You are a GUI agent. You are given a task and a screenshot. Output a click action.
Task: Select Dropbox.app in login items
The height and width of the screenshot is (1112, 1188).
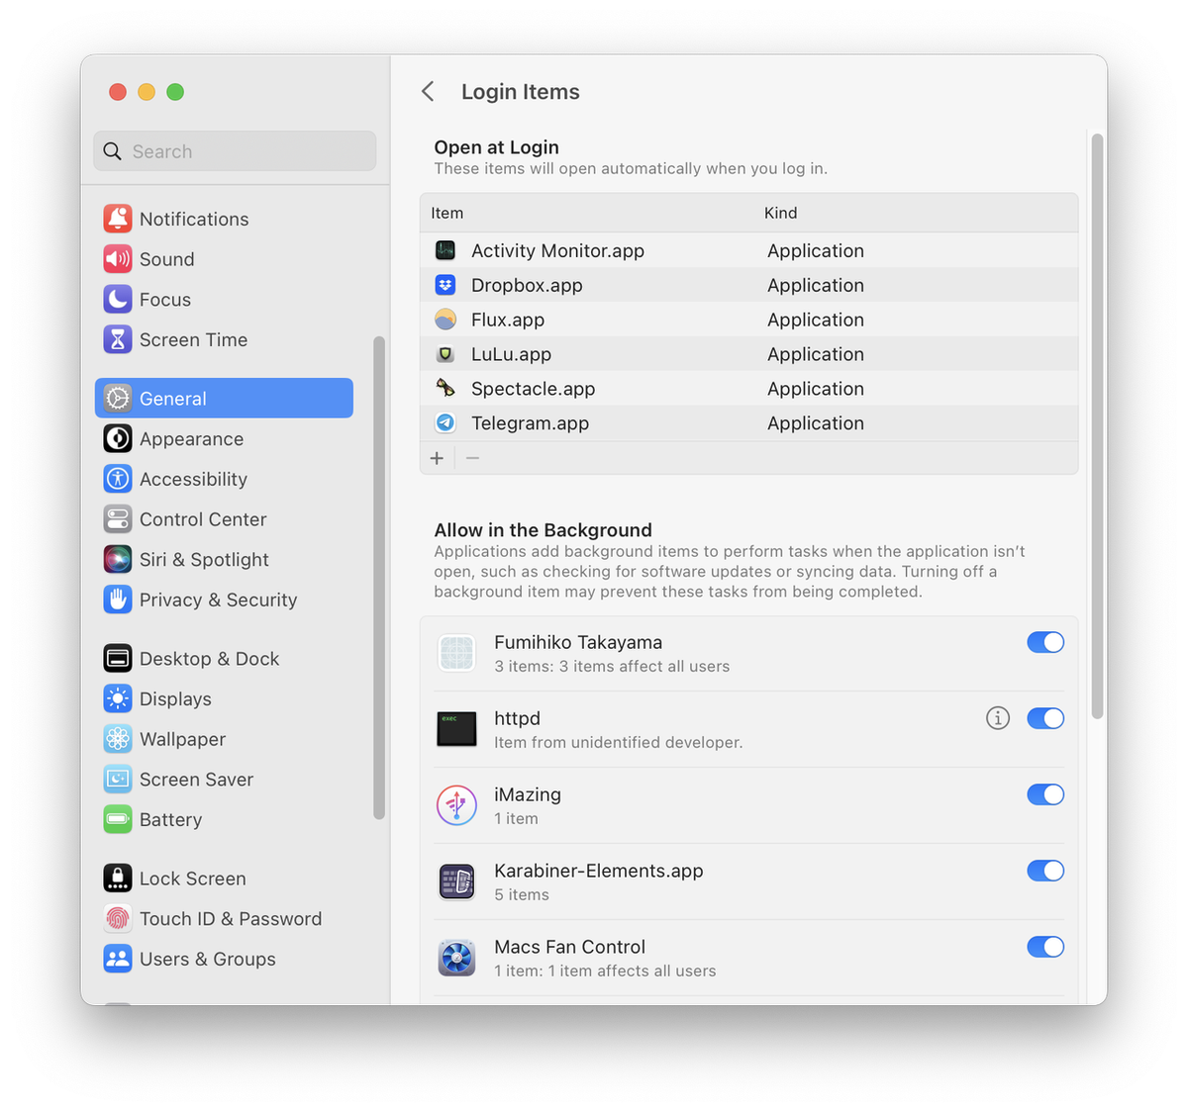(527, 285)
